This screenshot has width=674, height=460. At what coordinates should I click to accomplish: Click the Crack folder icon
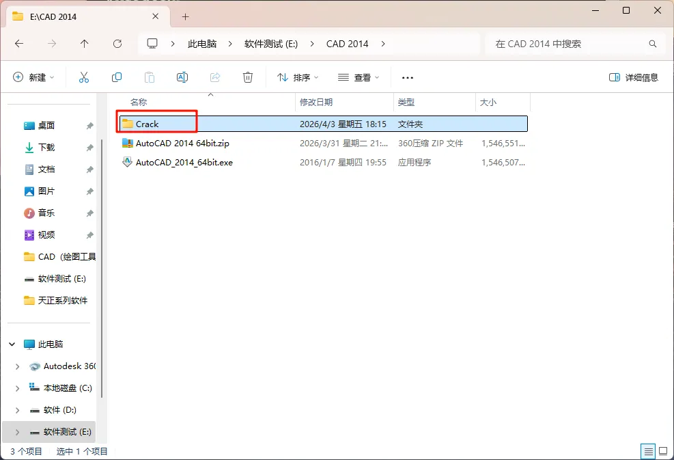[x=127, y=124]
